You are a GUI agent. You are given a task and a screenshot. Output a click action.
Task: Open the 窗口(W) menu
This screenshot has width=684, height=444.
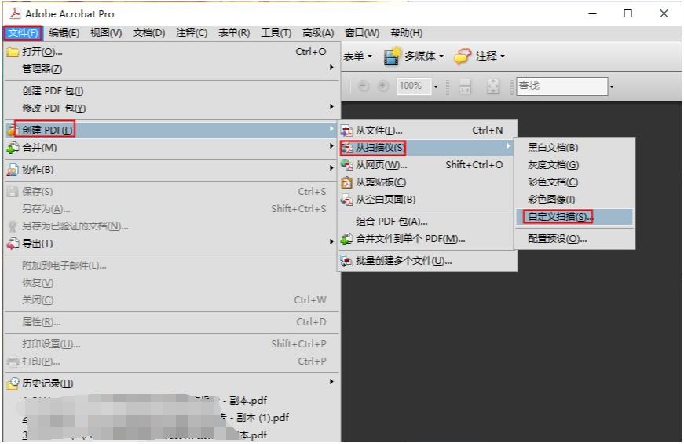(361, 33)
